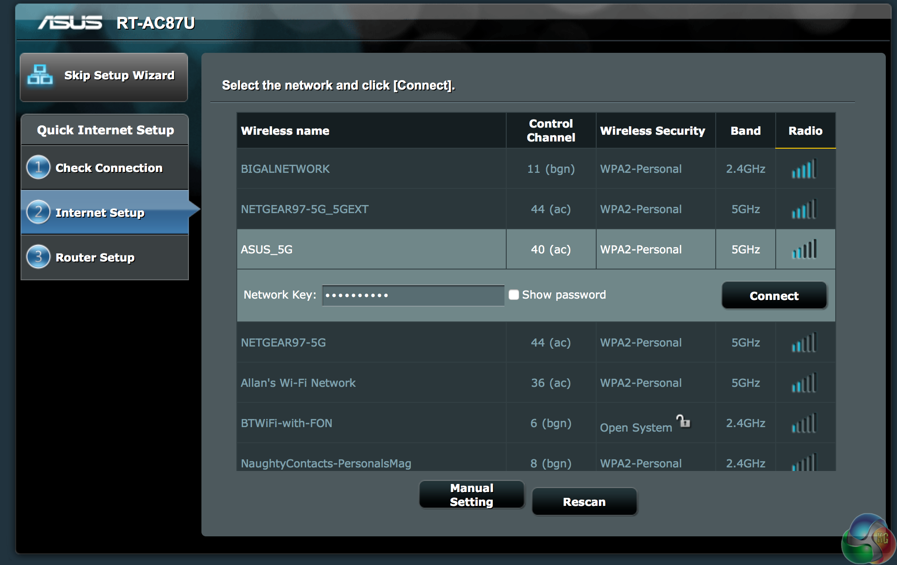Click the network icon beside Skip Setup Wizard
Viewport: 897px width, 565px height.
click(40, 75)
